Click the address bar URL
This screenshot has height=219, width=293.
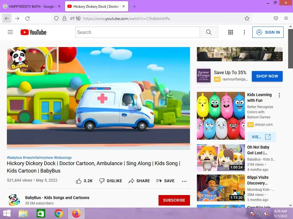point(126,19)
